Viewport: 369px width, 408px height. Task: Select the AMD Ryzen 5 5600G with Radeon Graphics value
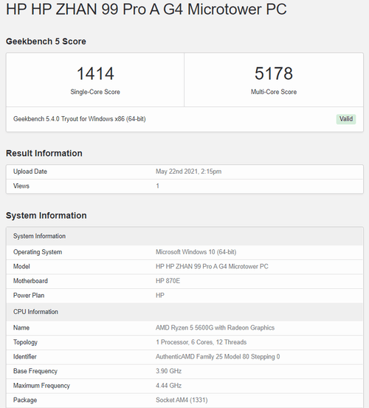point(215,328)
